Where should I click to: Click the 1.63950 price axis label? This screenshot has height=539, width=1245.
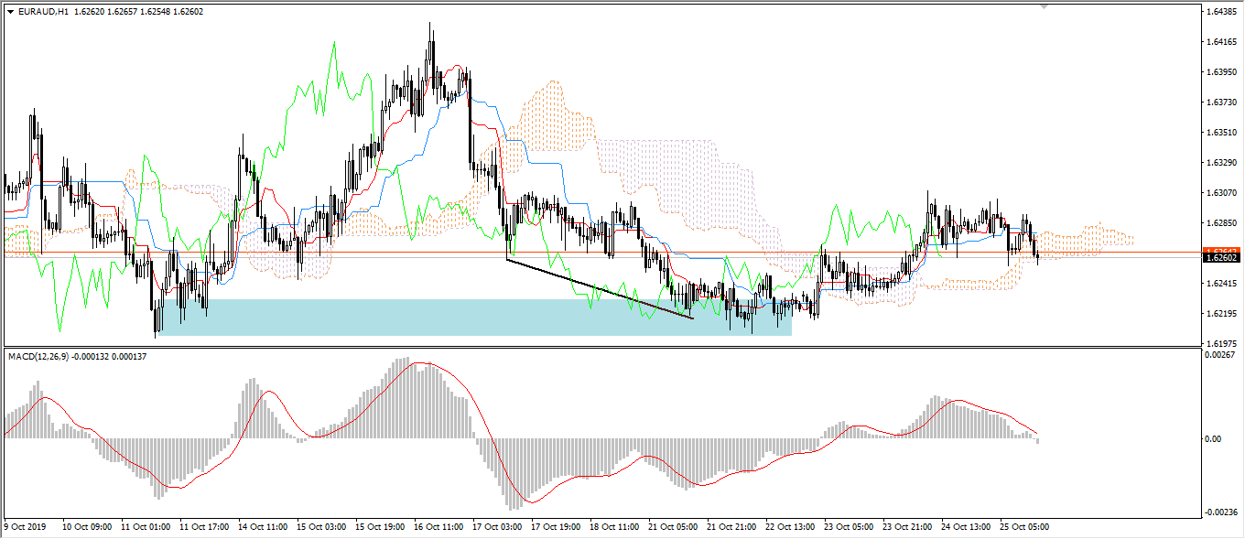coord(1221,72)
